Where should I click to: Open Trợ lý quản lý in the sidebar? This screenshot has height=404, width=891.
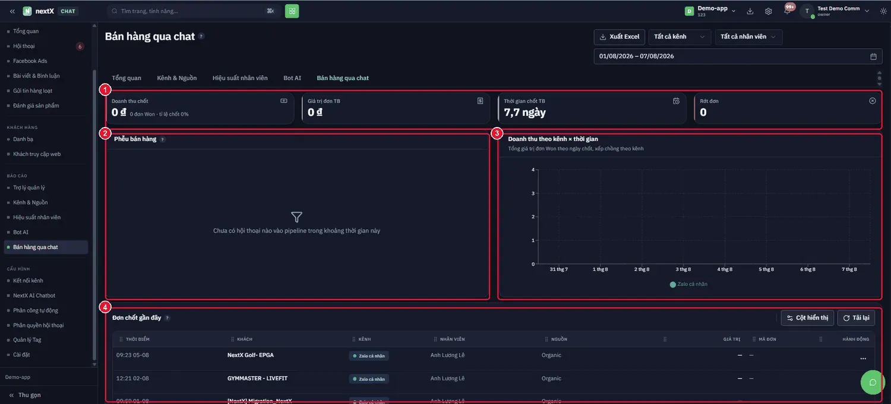pos(46,187)
